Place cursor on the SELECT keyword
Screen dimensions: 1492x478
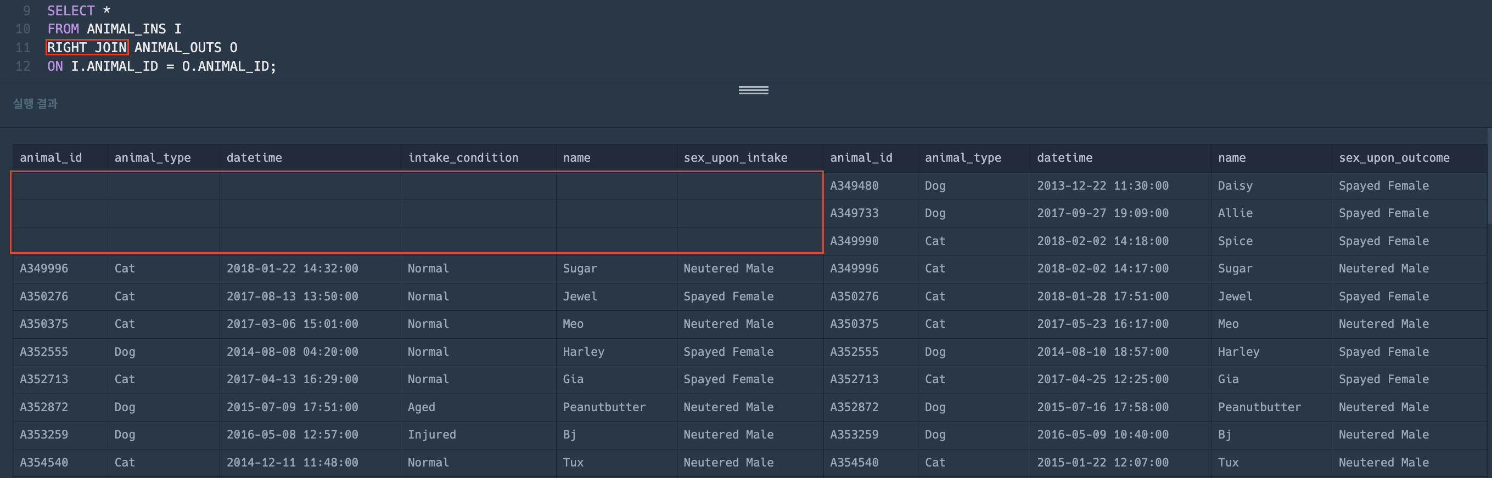pyautogui.click(x=71, y=10)
